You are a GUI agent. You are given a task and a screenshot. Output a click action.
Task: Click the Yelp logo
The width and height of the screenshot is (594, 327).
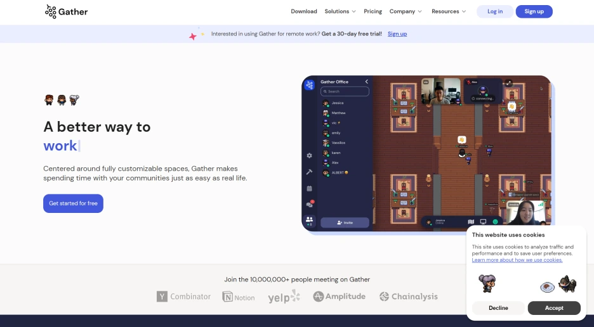point(284,297)
